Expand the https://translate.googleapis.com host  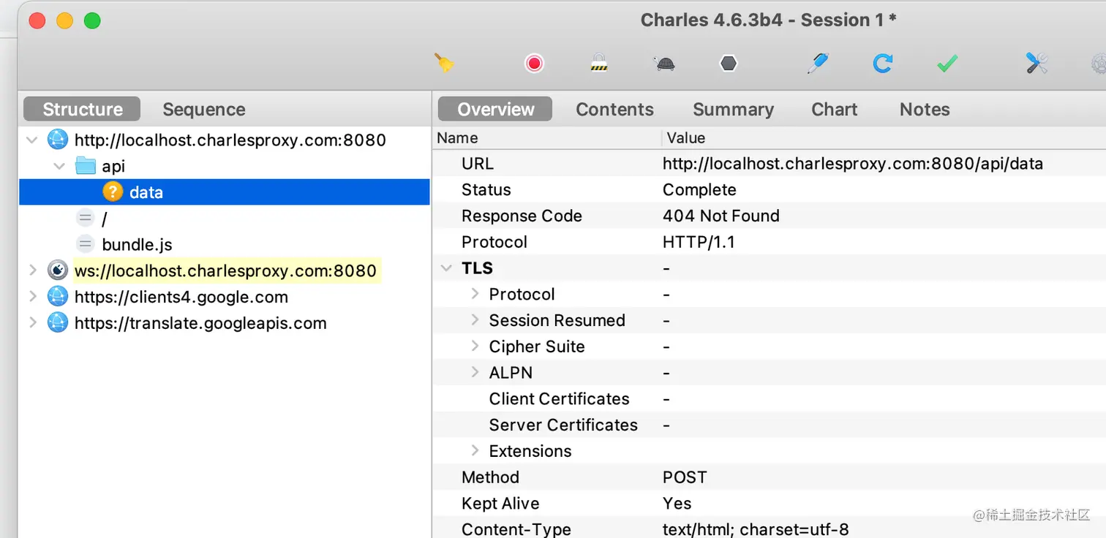tap(32, 323)
